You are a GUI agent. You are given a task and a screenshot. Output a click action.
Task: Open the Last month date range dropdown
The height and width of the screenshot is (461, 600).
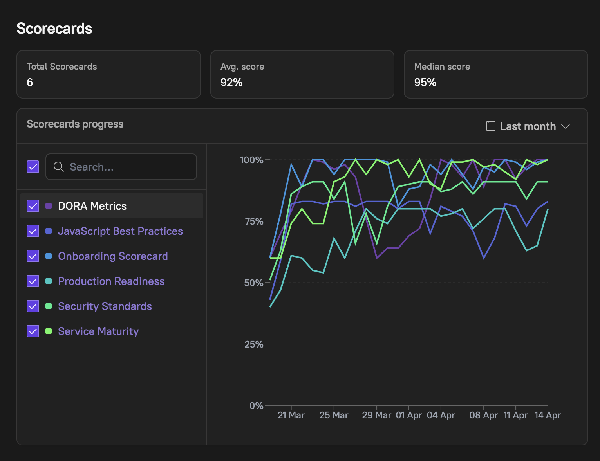(528, 126)
